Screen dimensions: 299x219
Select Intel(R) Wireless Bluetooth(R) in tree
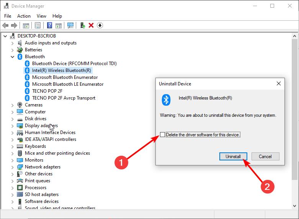click(x=62, y=70)
